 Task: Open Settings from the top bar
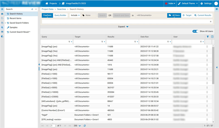(x=206, y=3)
